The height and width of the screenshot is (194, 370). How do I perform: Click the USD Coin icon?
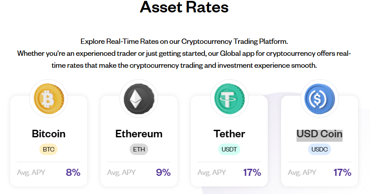(320, 99)
